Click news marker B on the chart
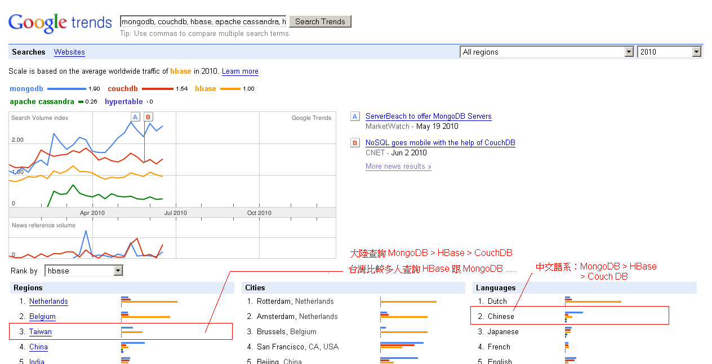This screenshot has width=712, height=364. [148, 117]
